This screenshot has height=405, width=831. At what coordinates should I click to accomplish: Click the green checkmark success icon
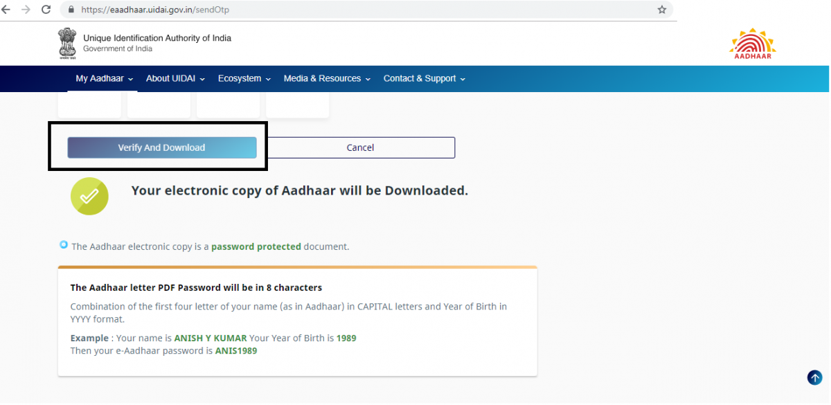(89, 196)
